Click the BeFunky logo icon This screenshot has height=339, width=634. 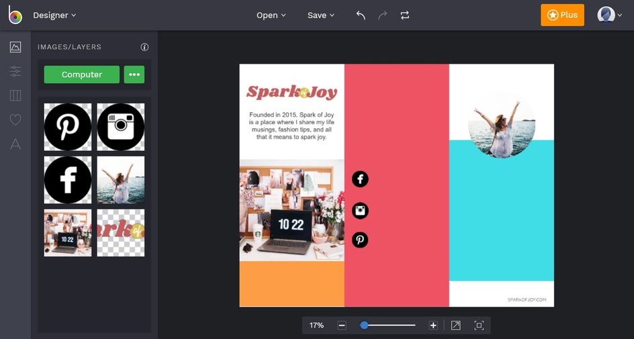point(15,15)
